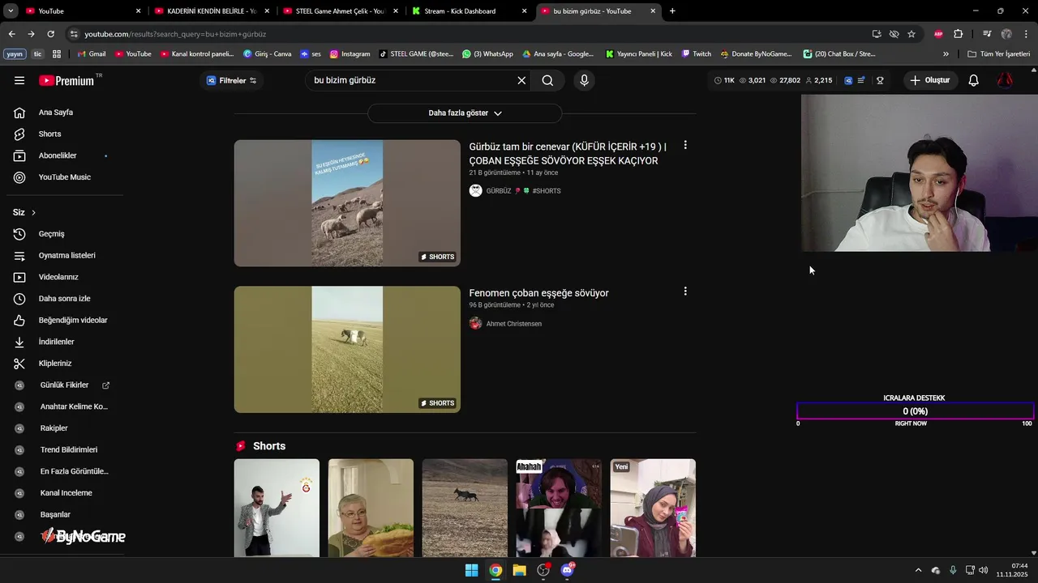
Task: Expand the Siz section
Action: (25, 212)
